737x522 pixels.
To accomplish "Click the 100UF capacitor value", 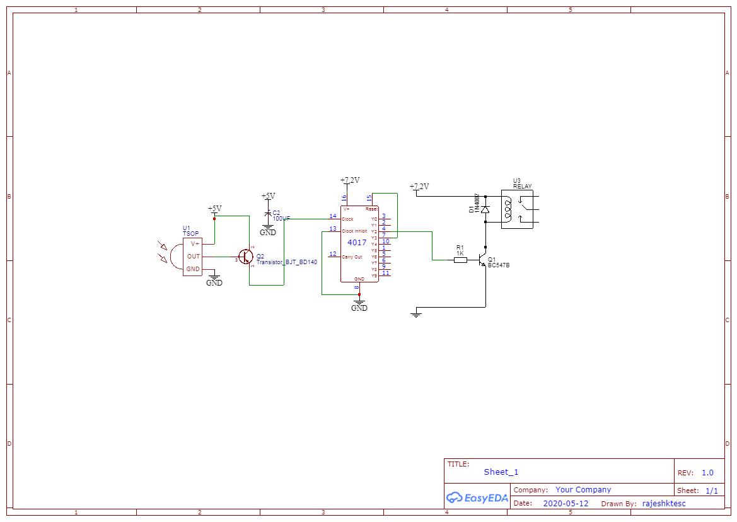I will click(x=281, y=219).
